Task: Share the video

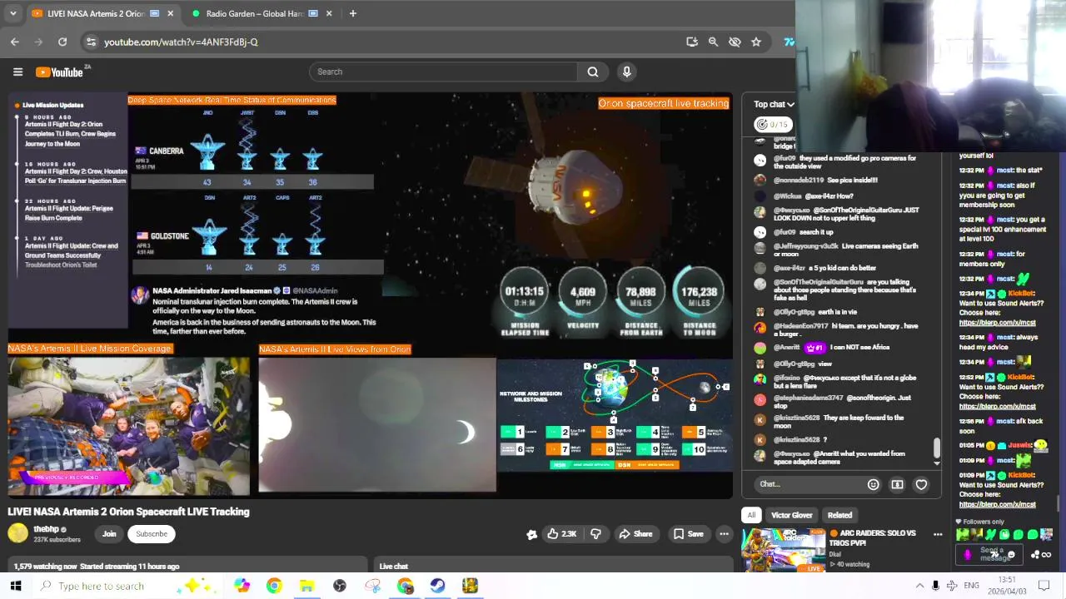Action: click(635, 534)
